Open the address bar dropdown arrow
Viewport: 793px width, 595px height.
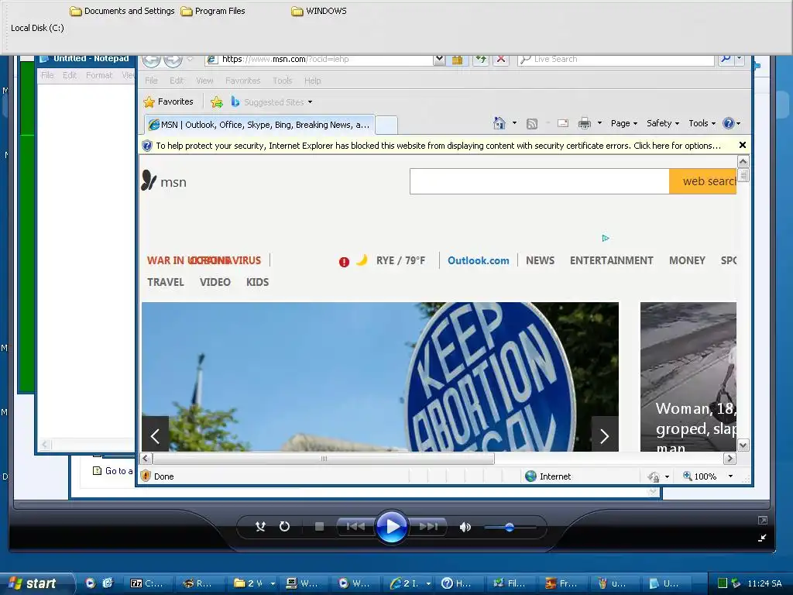click(x=439, y=60)
